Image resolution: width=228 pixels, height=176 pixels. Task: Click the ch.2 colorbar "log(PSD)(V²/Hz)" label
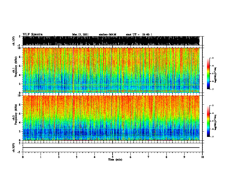point(216,122)
